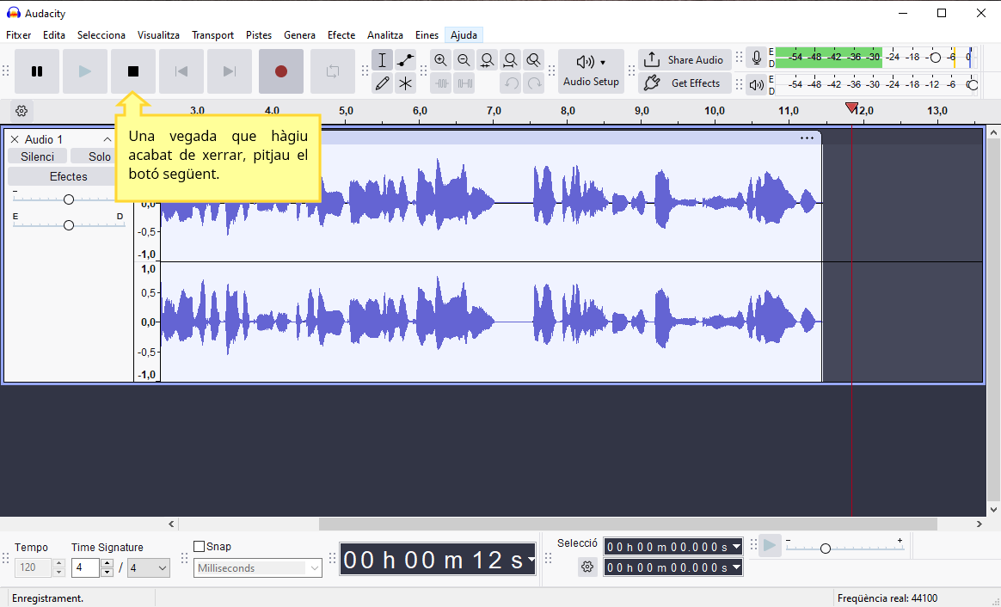Image resolution: width=1001 pixels, height=607 pixels.
Task: Click the selection settings gear icon
Action: tap(587, 567)
